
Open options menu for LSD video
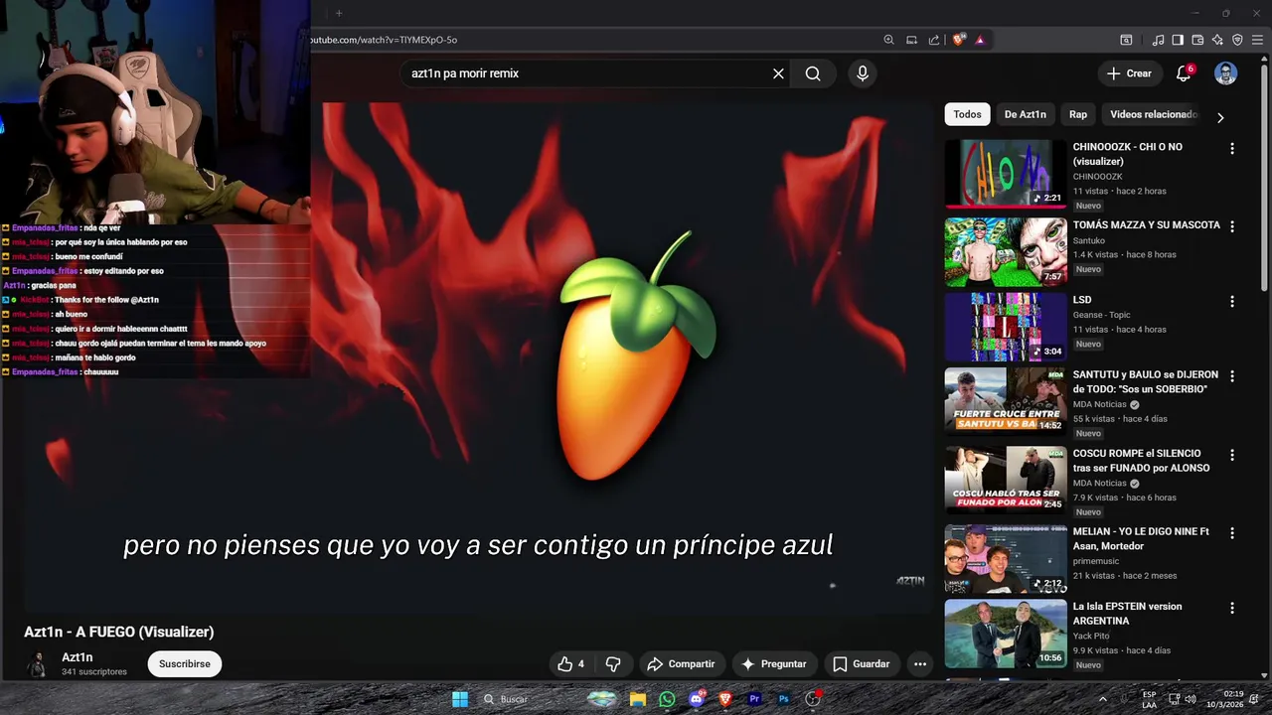tap(1232, 301)
